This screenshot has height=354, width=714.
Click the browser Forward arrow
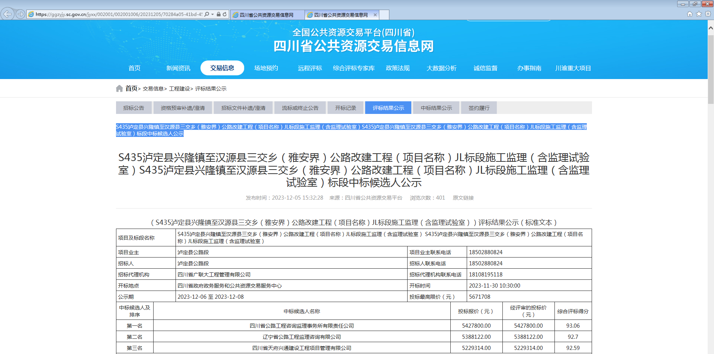pyautogui.click(x=20, y=14)
